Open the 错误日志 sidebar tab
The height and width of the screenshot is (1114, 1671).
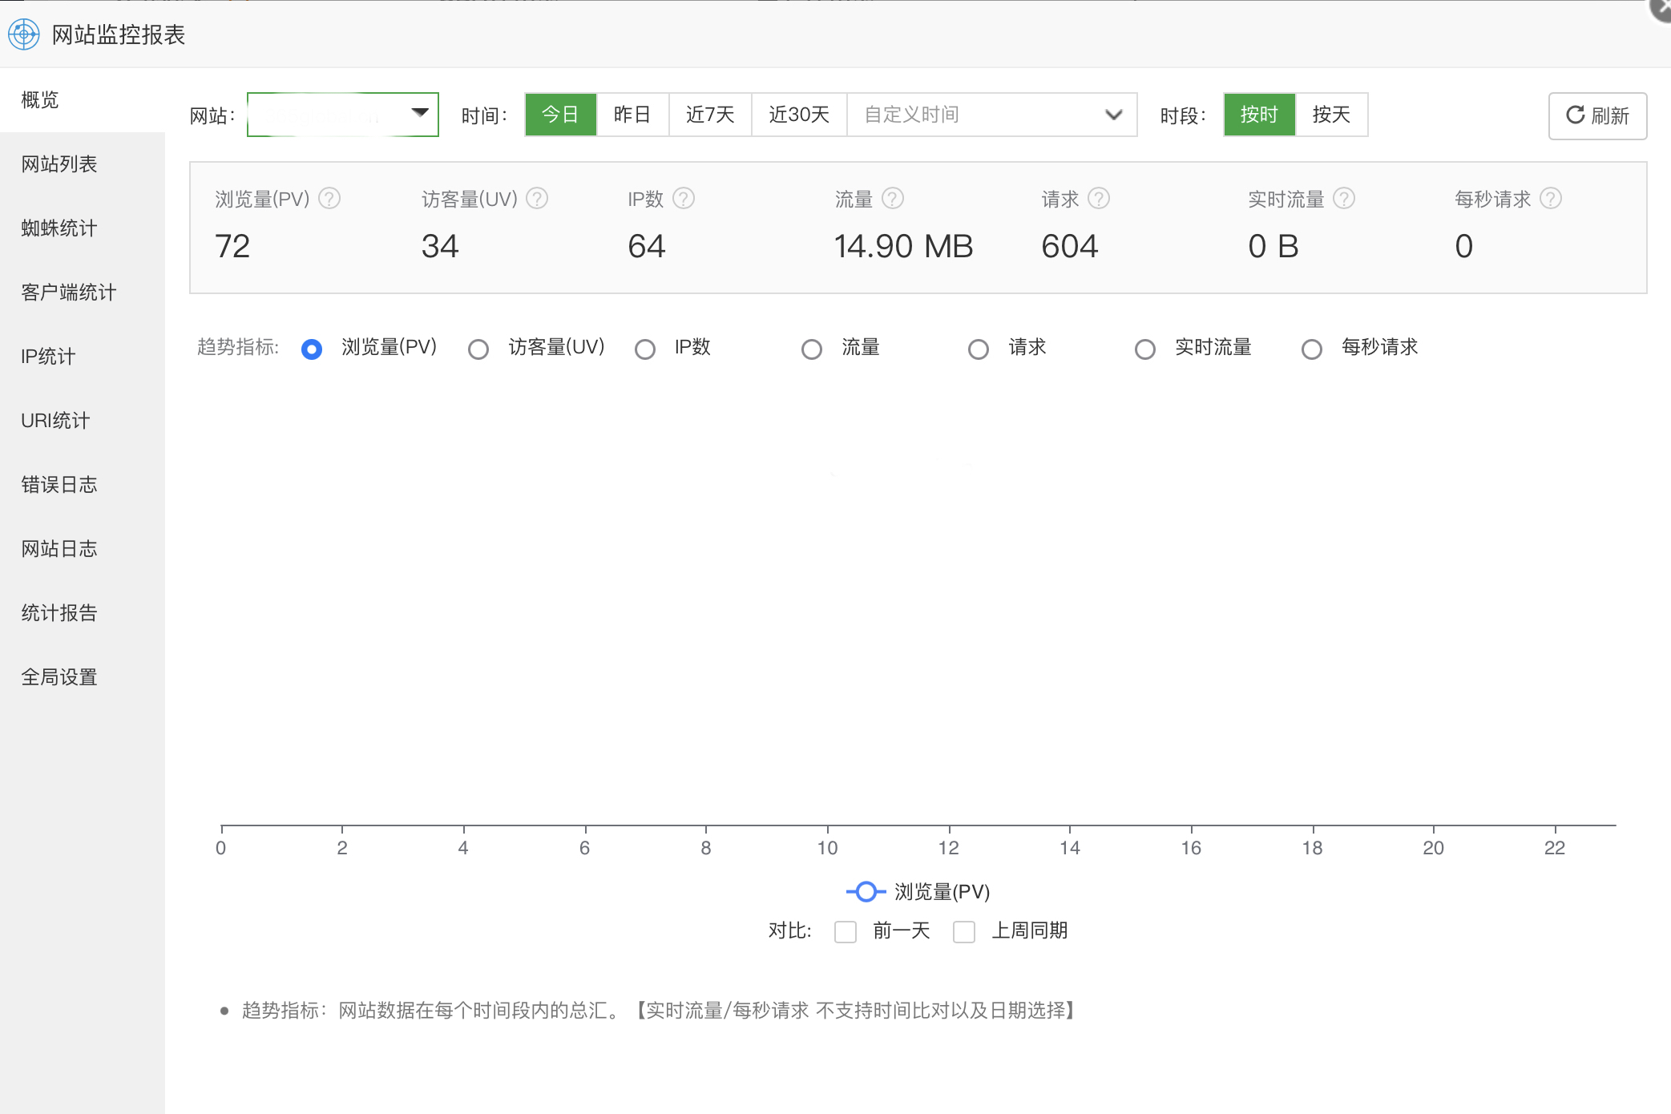coord(83,485)
